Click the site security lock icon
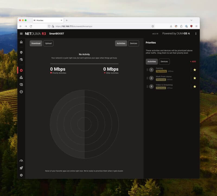Viewport: 217px width, 196px height. [x=53, y=26]
